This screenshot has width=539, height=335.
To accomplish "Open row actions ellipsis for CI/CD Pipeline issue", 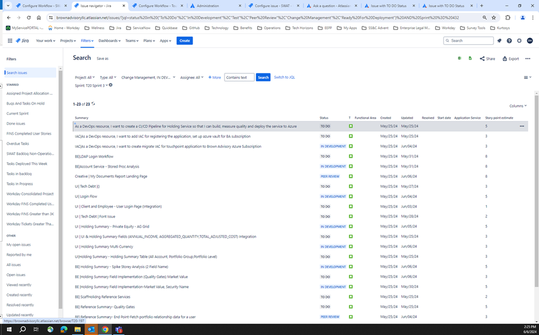I will click(522, 126).
